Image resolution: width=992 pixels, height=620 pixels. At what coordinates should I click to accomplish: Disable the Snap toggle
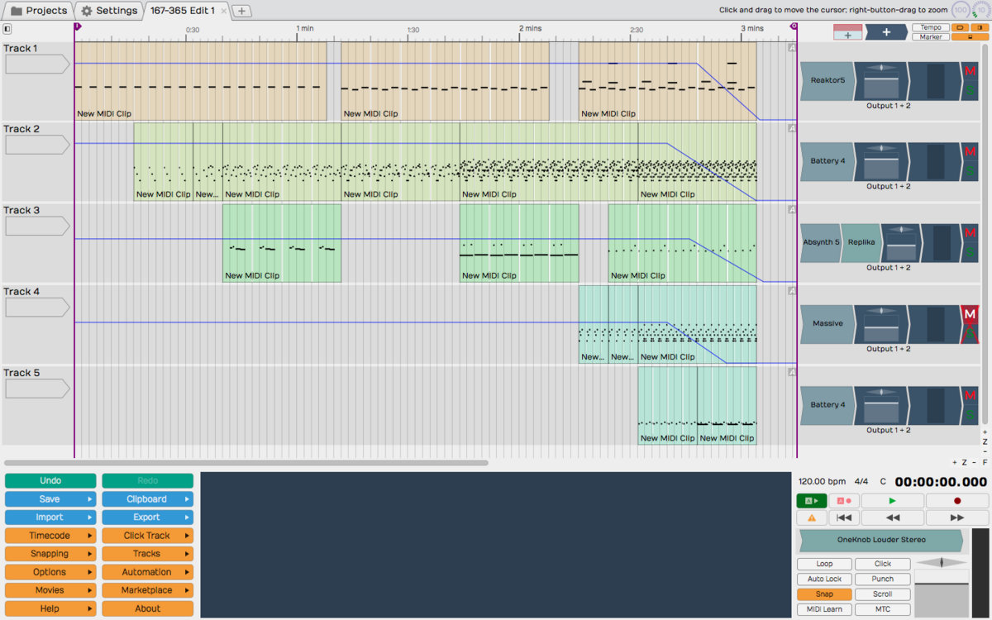point(824,594)
